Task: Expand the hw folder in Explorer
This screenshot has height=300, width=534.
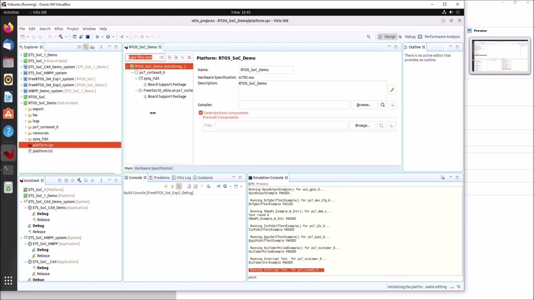Action: (25, 115)
